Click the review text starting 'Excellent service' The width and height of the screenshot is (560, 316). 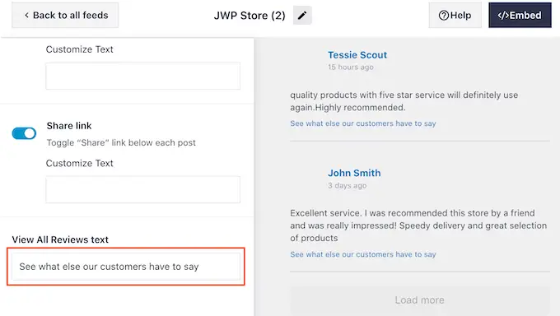[x=418, y=225]
